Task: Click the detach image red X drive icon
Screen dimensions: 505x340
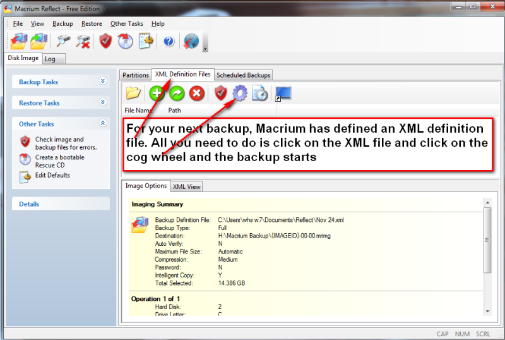Action: click(83, 41)
